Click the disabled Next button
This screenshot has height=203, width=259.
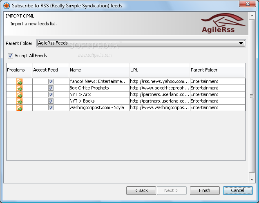172,190
